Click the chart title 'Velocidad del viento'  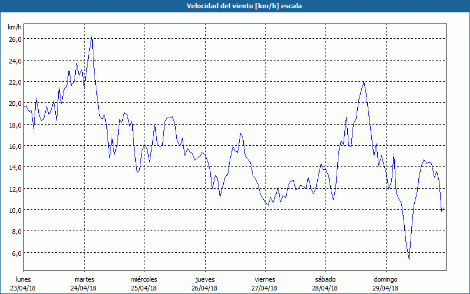(x=235, y=6)
